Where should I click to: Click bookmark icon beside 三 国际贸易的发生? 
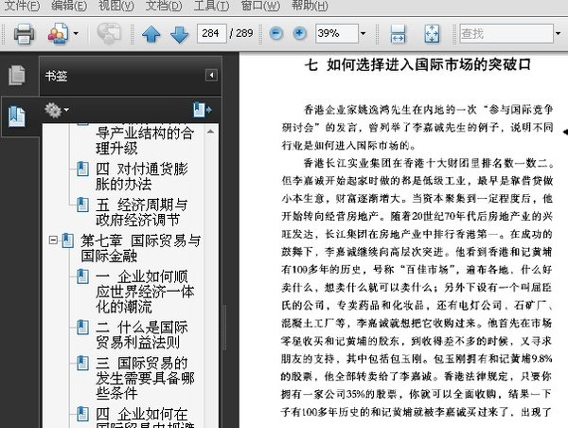coord(83,363)
